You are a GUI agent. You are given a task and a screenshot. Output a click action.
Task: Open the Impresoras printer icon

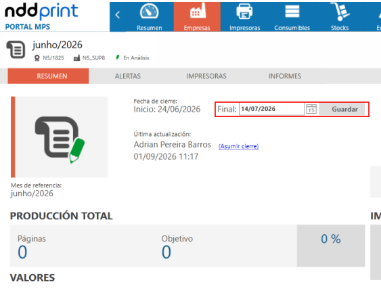pyautogui.click(x=244, y=12)
